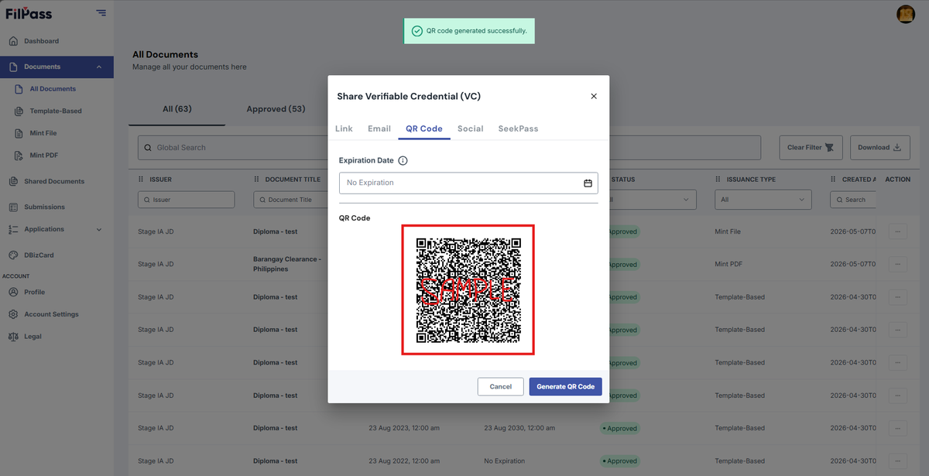Click the ISSUANCE TYPE column drag handle
Image resolution: width=929 pixels, height=476 pixels.
click(719, 179)
